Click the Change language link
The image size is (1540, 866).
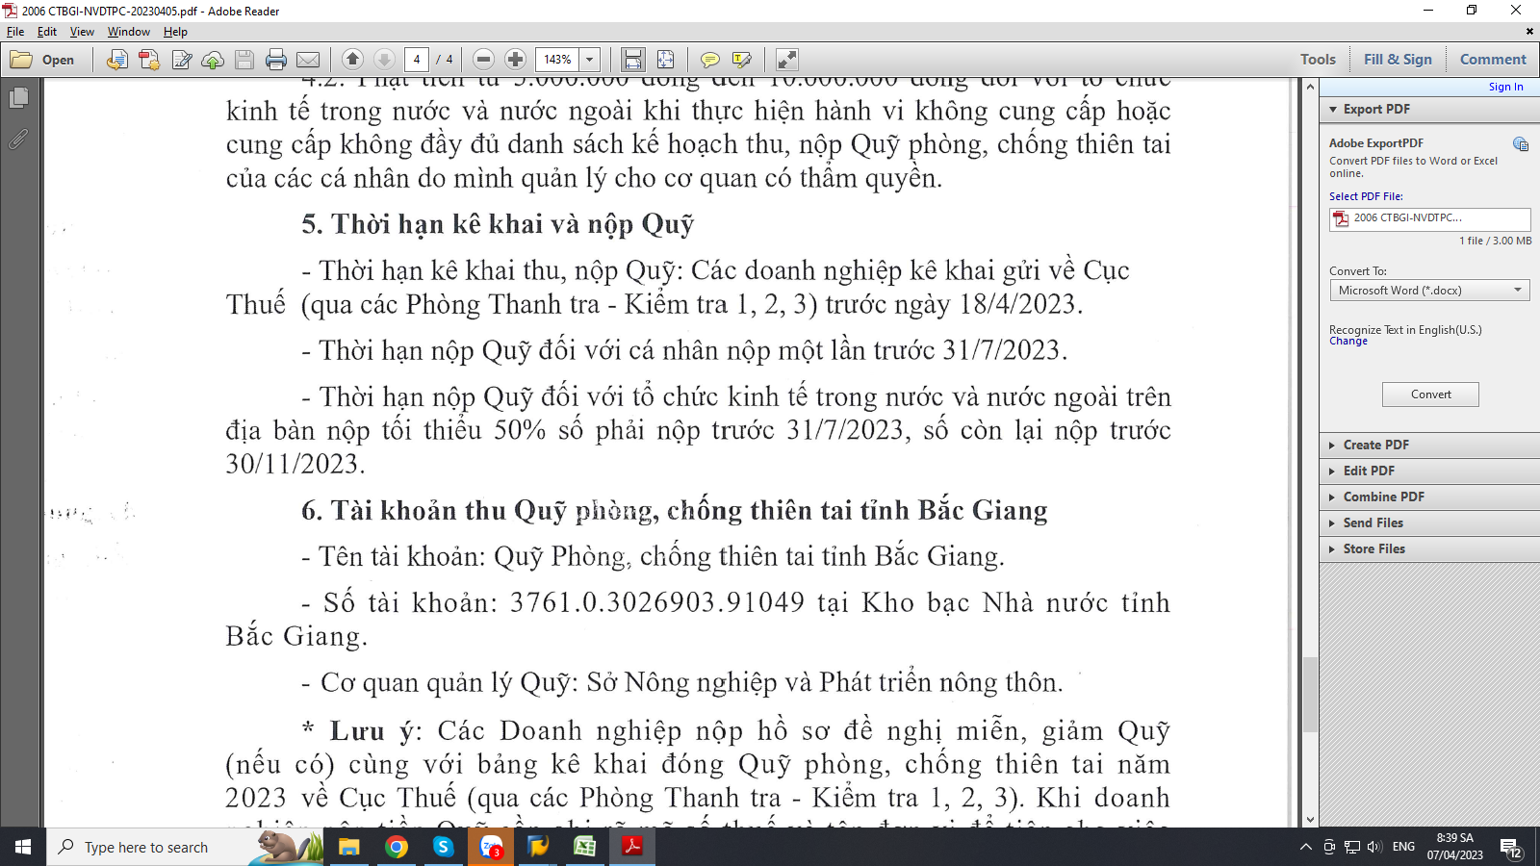pos(1347,342)
